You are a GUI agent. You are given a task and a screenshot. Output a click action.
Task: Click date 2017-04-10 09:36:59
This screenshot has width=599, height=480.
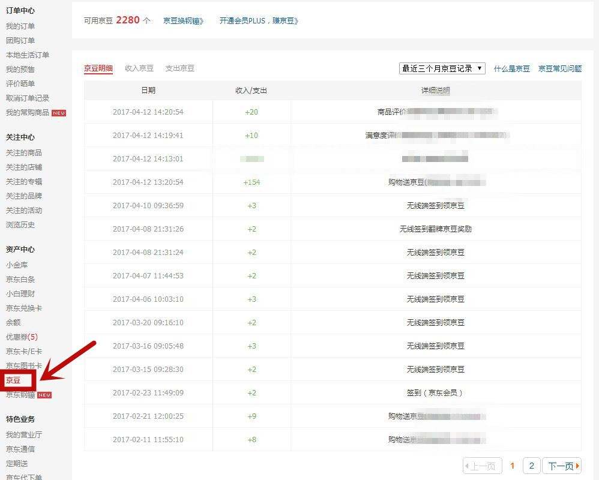(x=148, y=205)
